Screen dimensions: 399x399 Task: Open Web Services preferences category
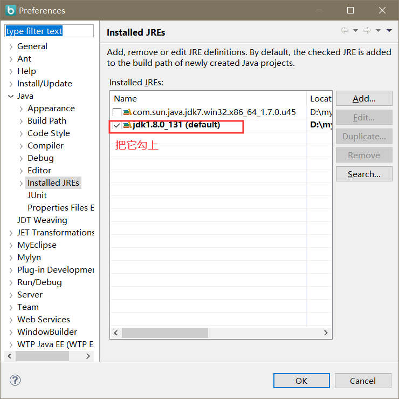[x=44, y=320]
